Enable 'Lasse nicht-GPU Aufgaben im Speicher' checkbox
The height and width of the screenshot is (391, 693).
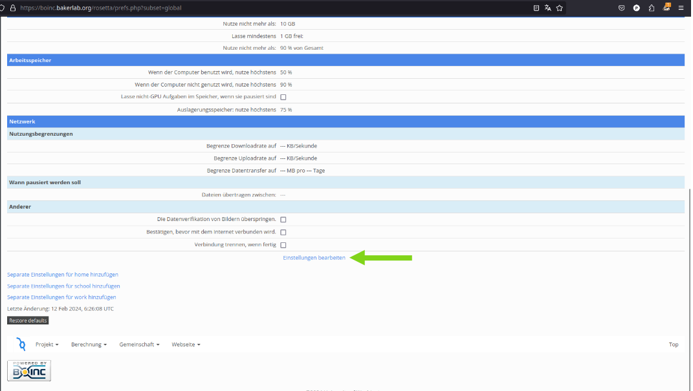point(283,97)
